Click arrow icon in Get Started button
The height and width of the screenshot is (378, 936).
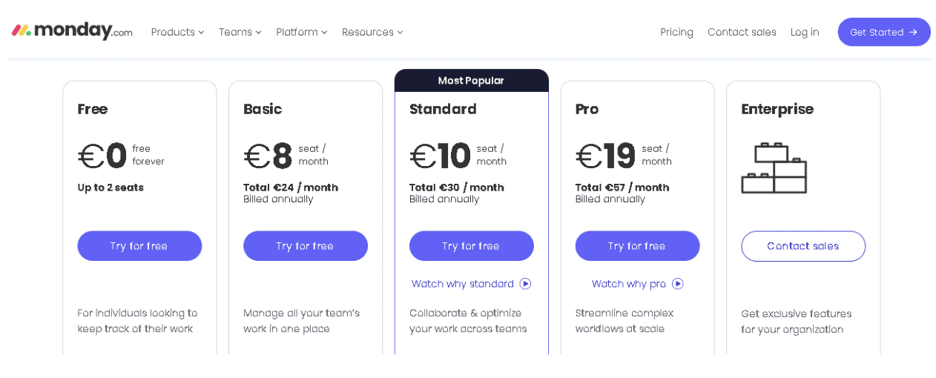[913, 33]
